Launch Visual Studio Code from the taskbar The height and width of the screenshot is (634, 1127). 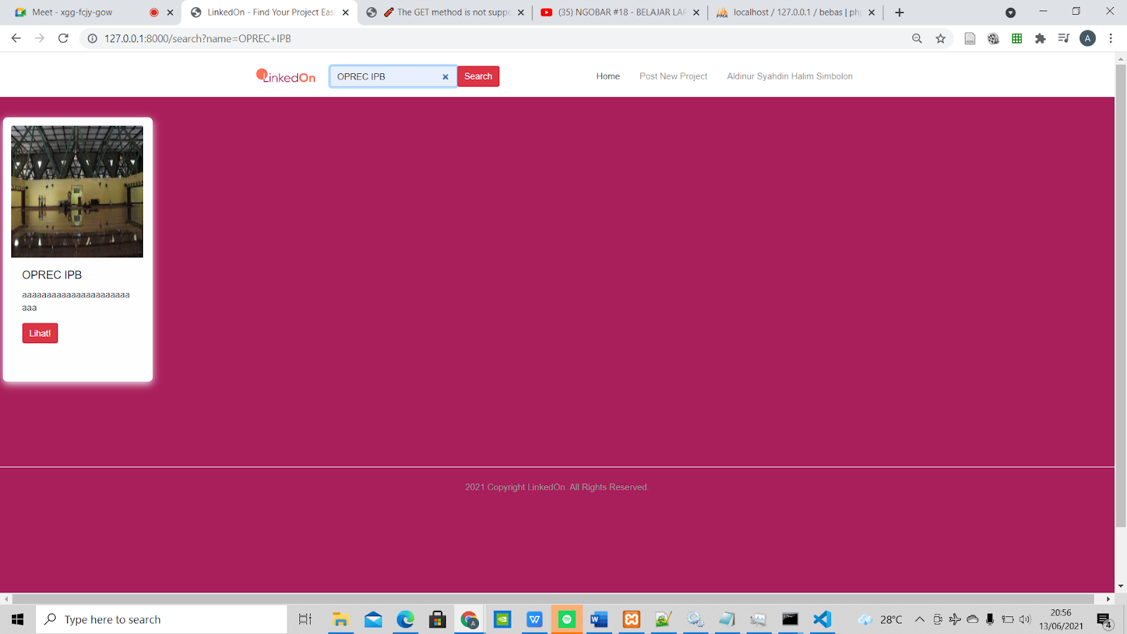click(x=821, y=619)
